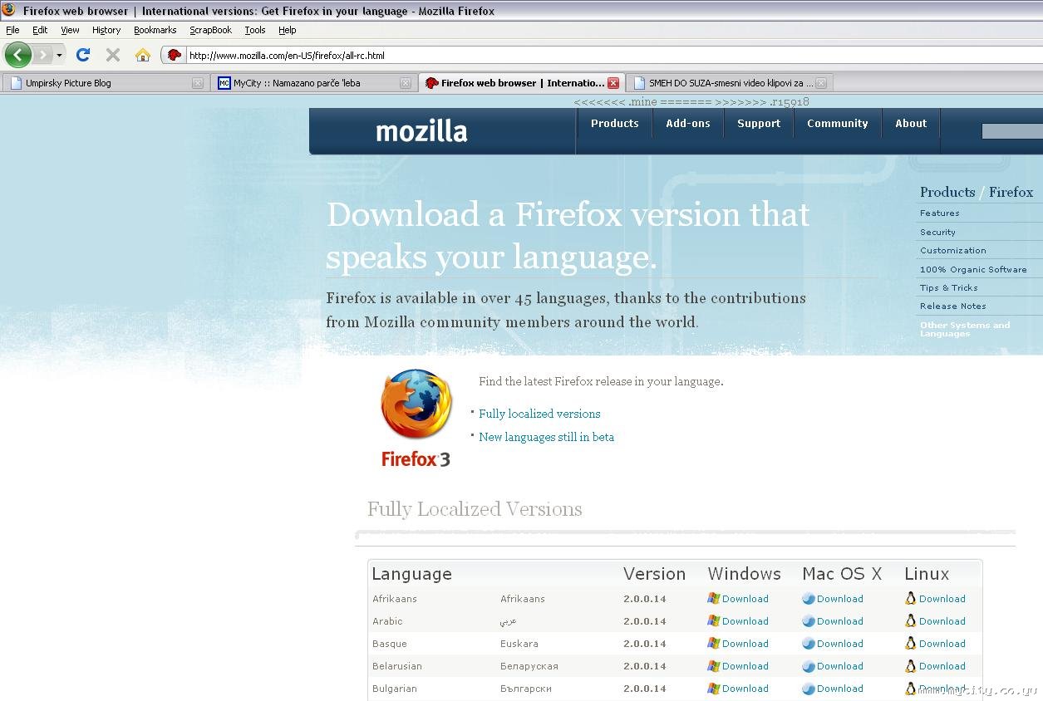Screen dimensions: 1043x701
Task: Switch to Umpirsky Picture Blog tab
Action: 105,83
